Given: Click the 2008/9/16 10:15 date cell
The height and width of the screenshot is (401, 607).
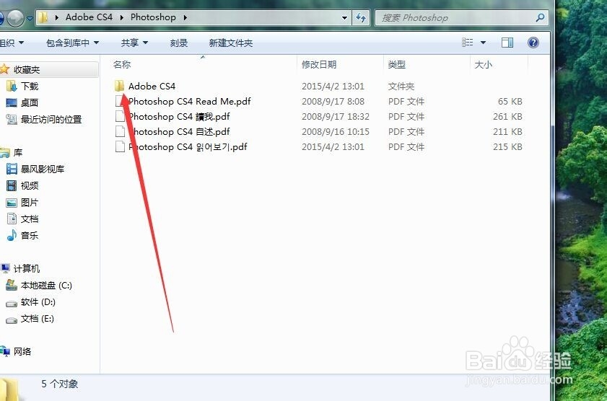Looking at the screenshot, I should click(336, 131).
